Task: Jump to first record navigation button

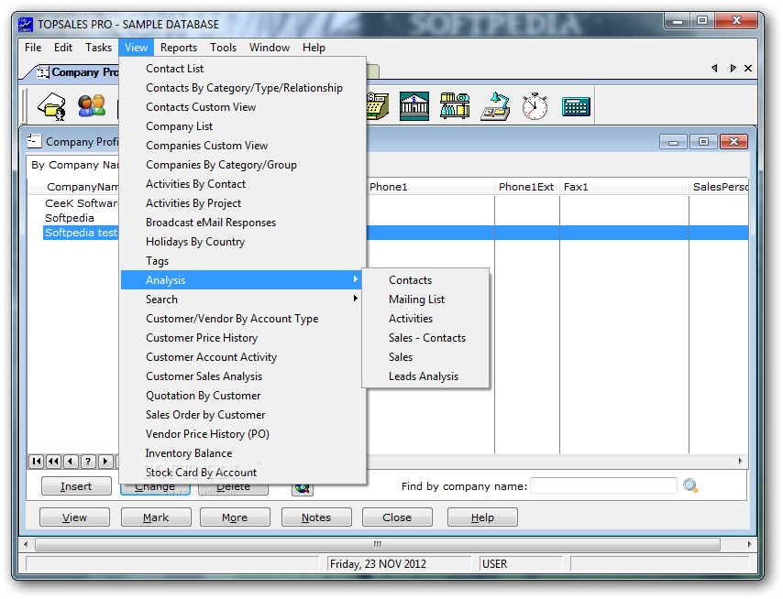Action: pyautogui.click(x=37, y=462)
